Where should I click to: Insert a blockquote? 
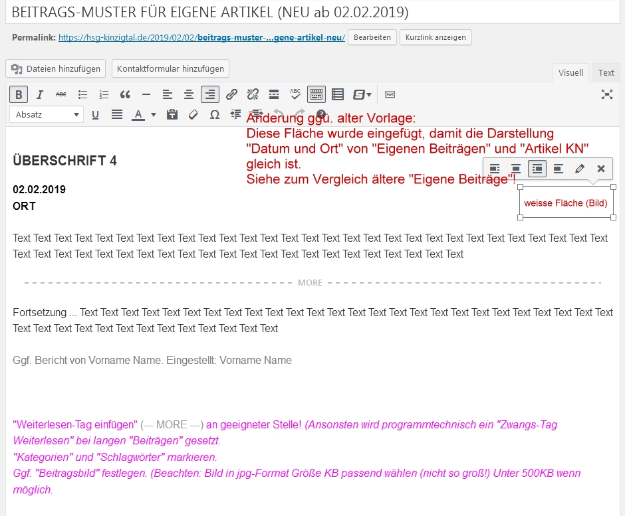pos(125,94)
